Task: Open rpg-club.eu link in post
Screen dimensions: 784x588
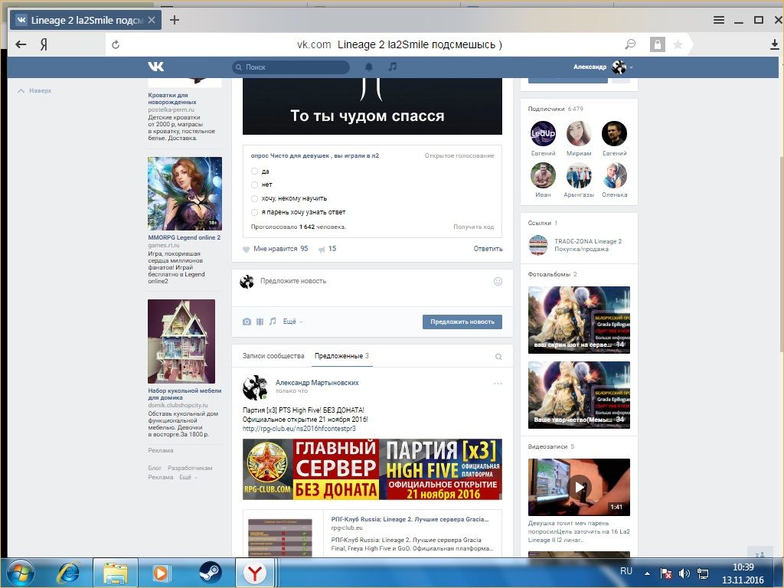Action: pos(299,429)
